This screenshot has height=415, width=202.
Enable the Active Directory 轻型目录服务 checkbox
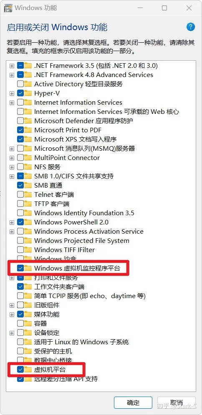tap(20, 84)
